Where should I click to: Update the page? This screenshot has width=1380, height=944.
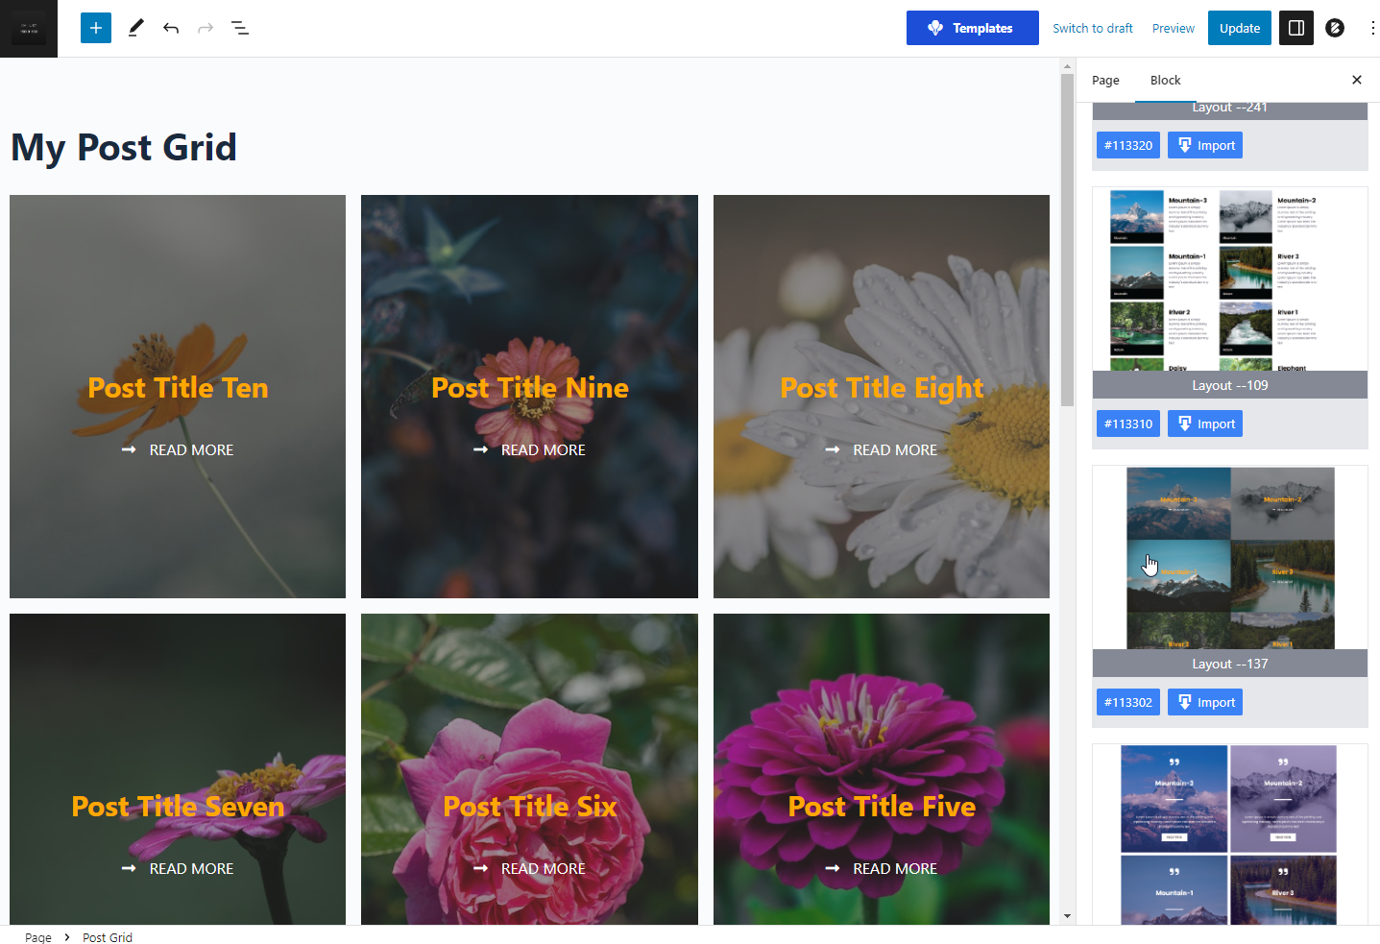click(1240, 28)
